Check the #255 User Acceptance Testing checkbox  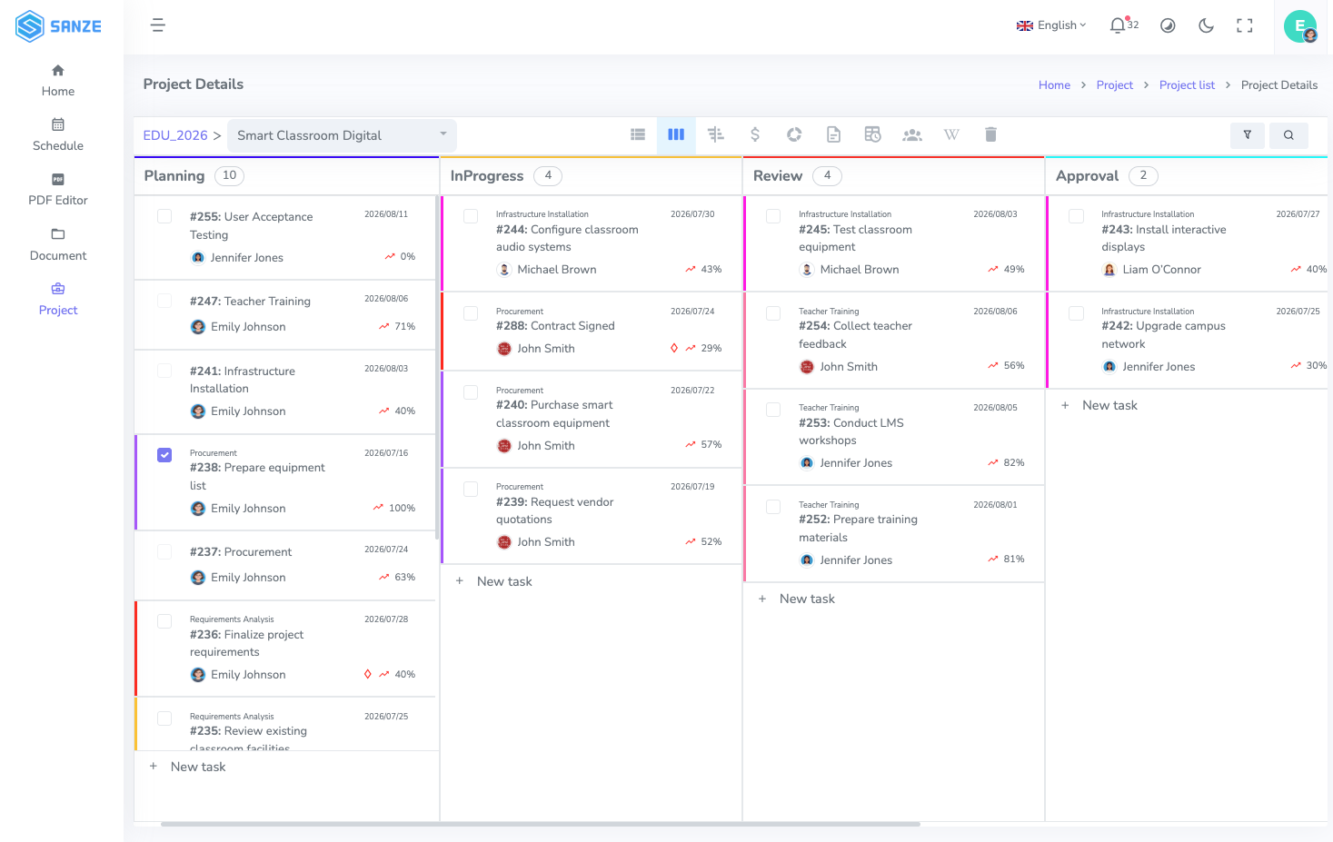click(x=164, y=216)
